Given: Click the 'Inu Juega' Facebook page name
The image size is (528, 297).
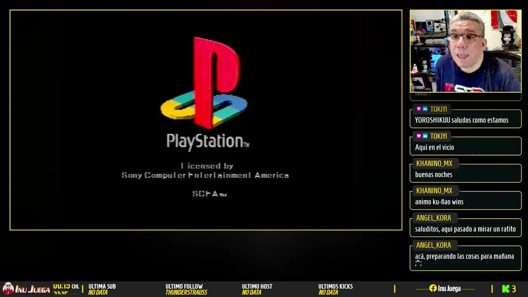Looking at the screenshot, I should [449, 288].
